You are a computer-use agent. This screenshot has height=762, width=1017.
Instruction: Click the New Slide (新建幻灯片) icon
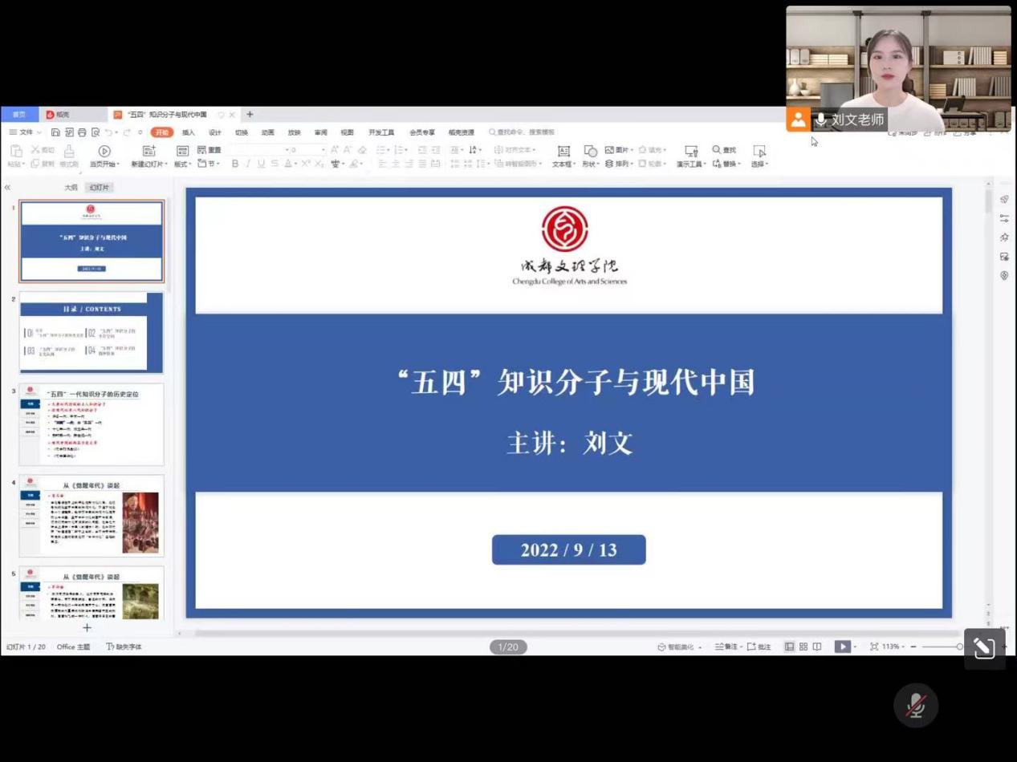click(148, 151)
